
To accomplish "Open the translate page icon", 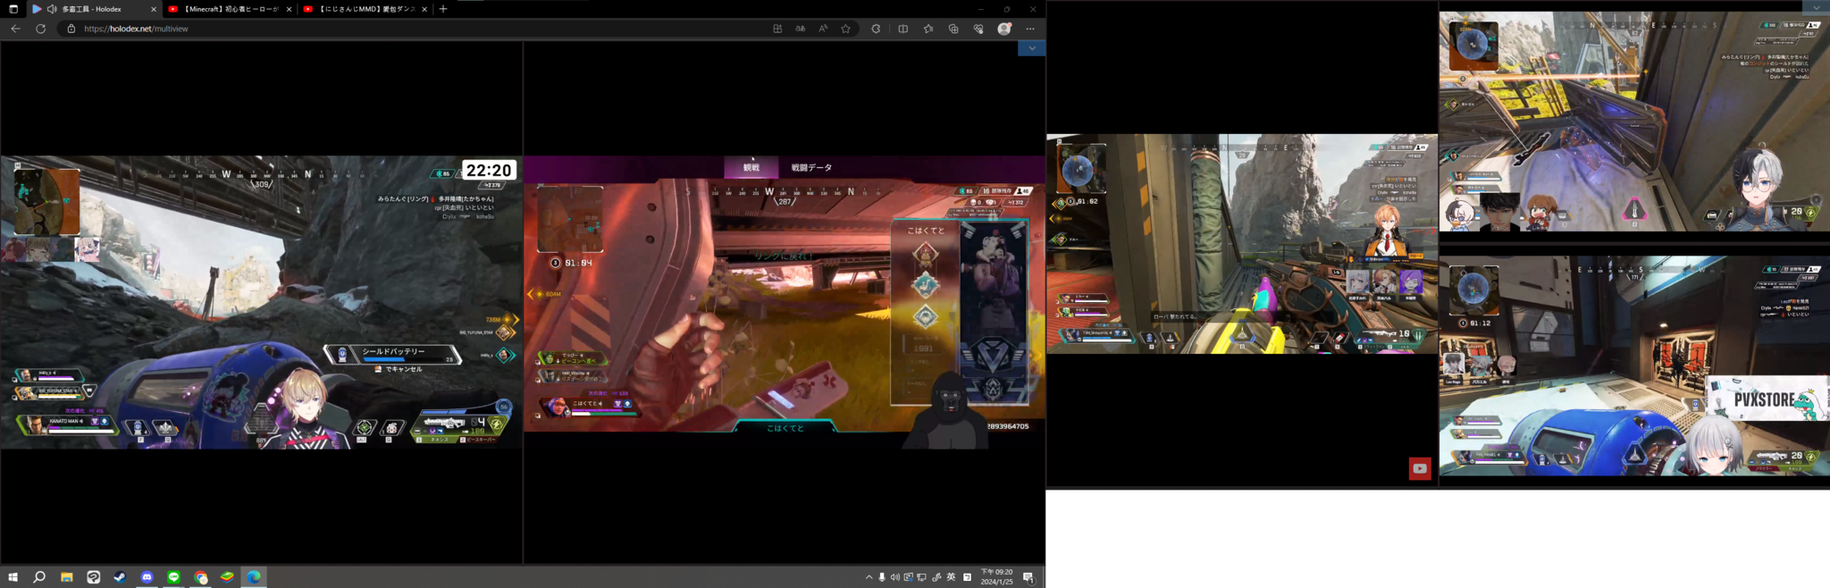I will (801, 29).
